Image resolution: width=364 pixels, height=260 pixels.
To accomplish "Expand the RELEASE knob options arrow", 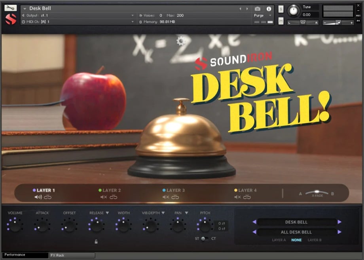I will tap(107, 213).
